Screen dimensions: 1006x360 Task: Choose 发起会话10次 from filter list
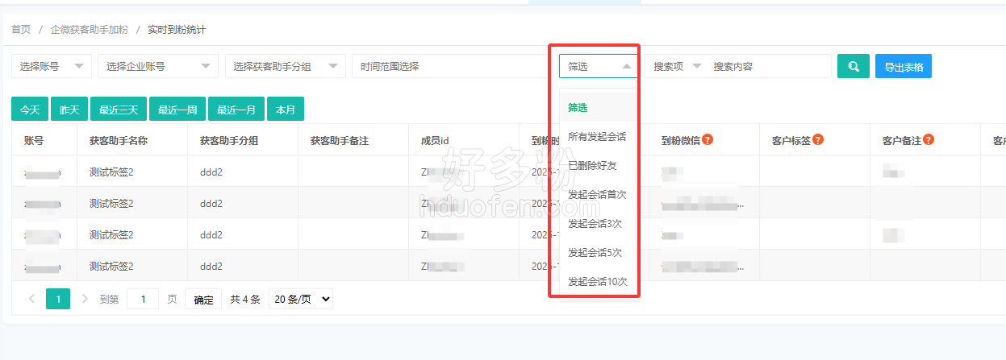(x=597, y=282)
